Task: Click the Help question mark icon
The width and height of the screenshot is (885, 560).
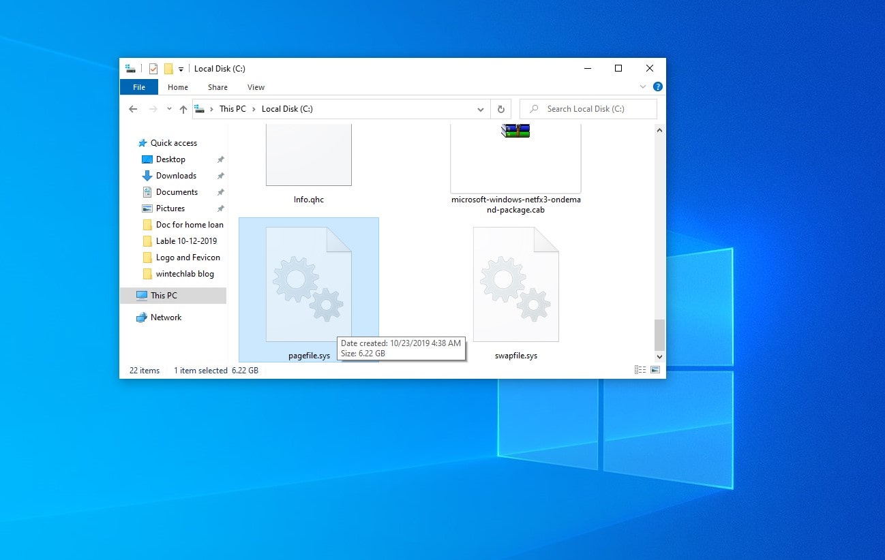Action: click(x=657, y=87)
